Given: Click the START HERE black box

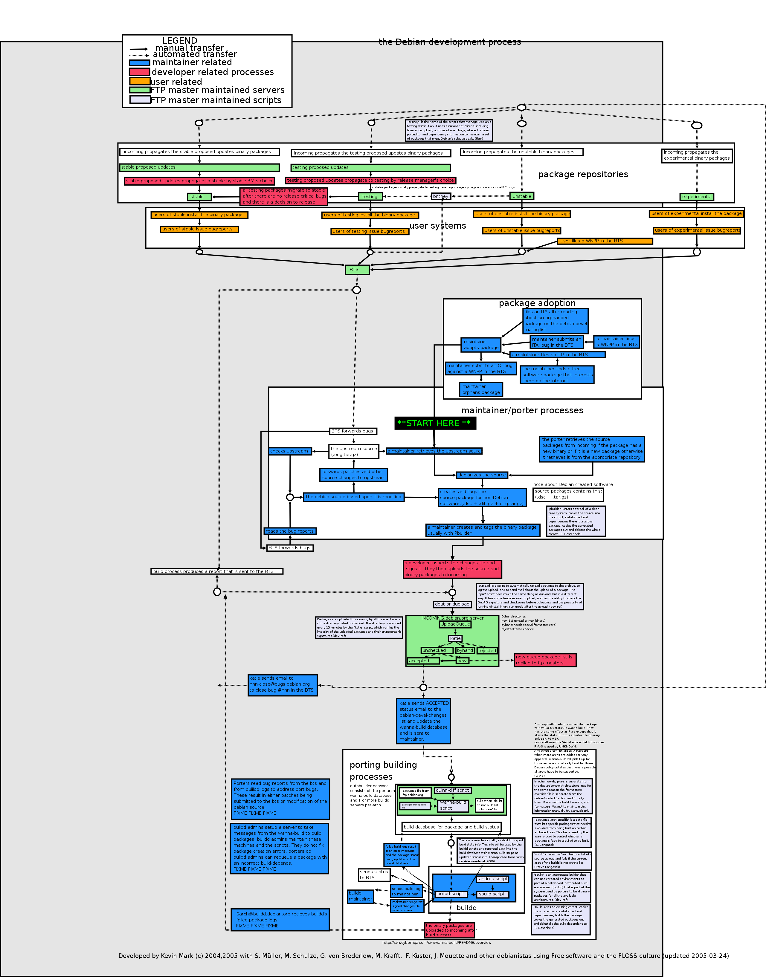Looking at the screenshot, I should point(435,423).
